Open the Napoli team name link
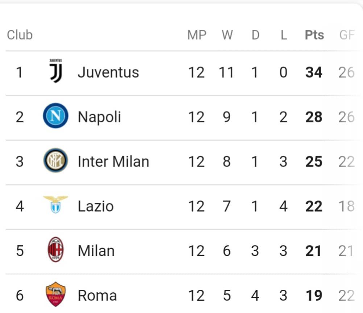Screen dimensions: 363x313 (99, 117)
